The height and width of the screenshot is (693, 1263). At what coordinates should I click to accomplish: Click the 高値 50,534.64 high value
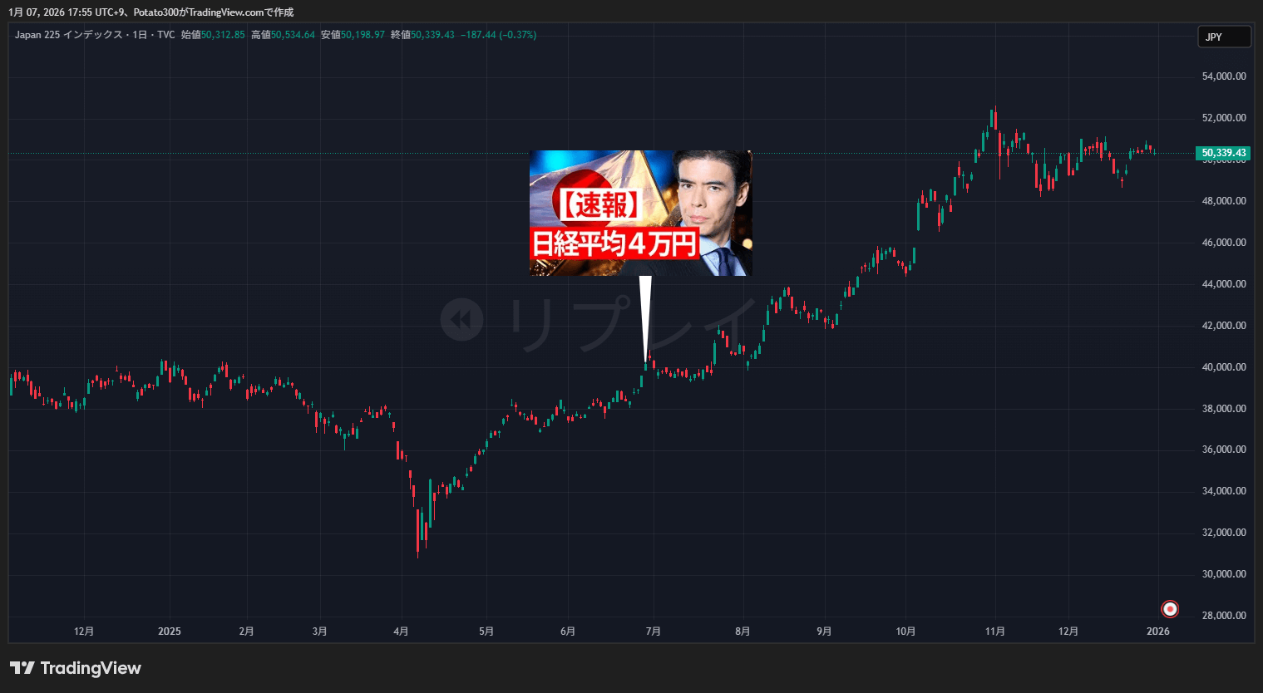[283, 35]
